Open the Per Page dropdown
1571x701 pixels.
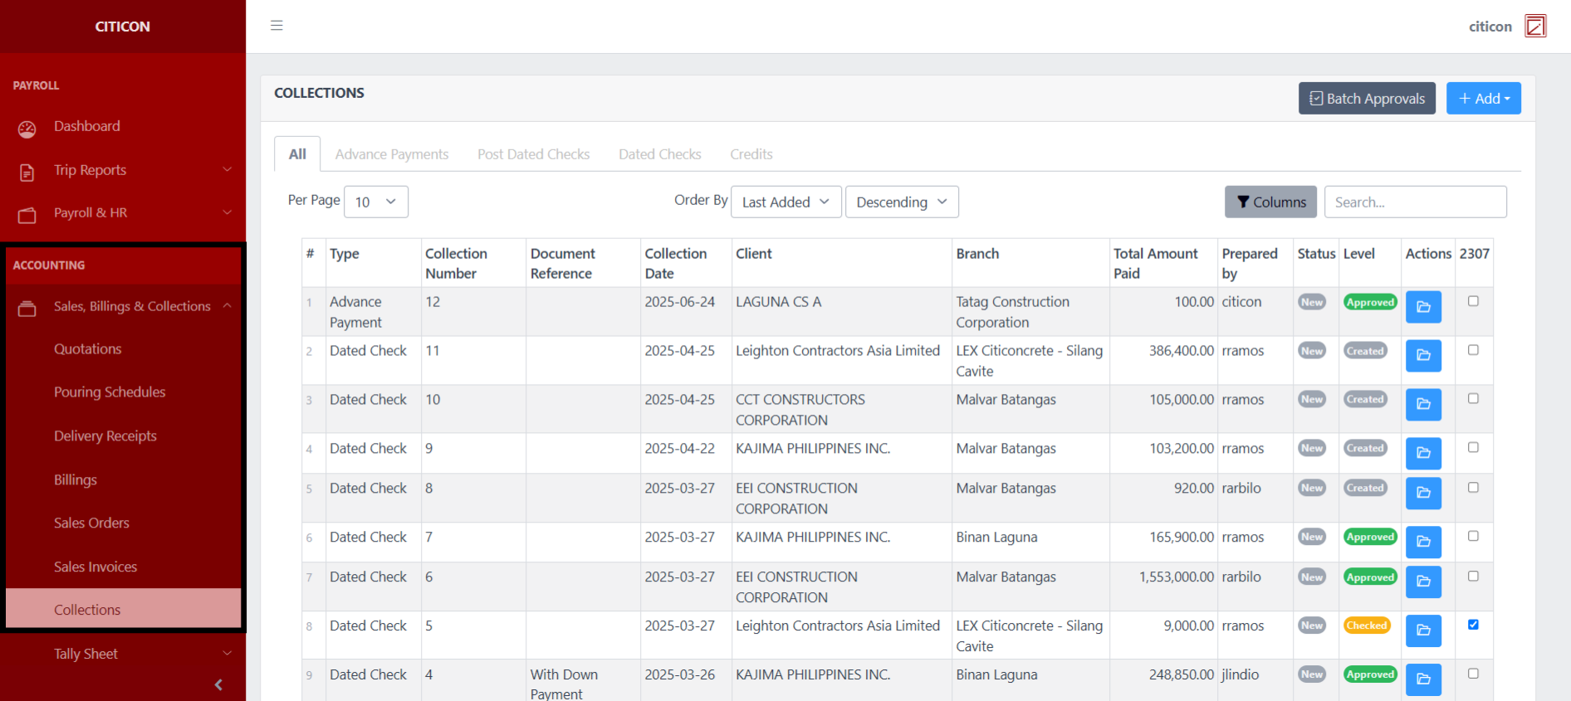(x=375, y=202)
